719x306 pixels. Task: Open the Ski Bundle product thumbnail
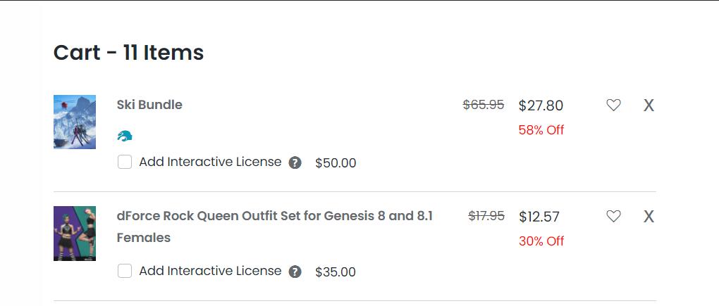(x=75, y=122)
